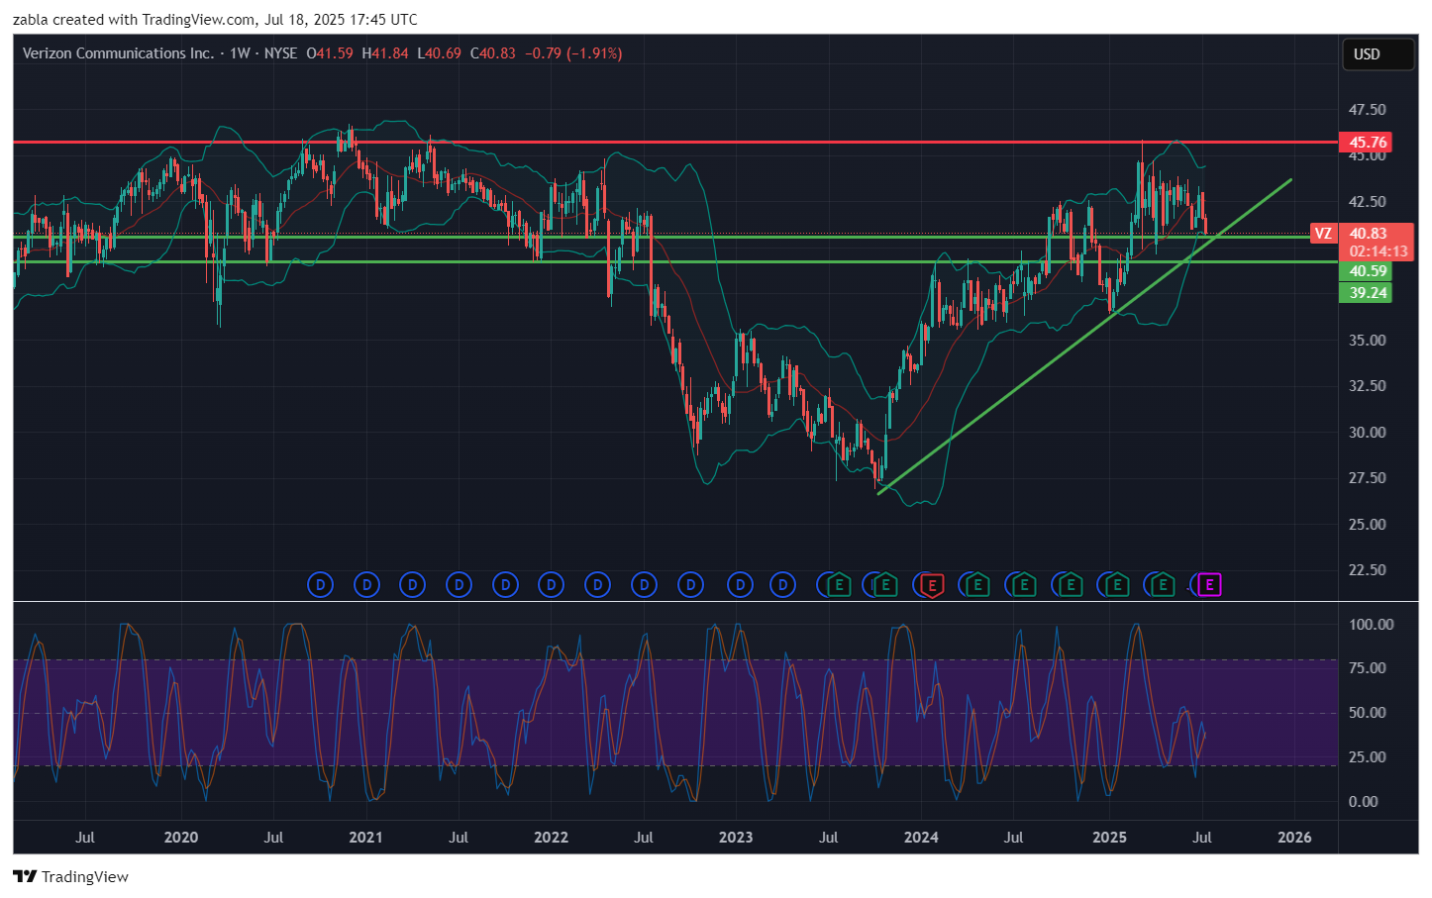Click the C40.83 close value in the chart header
Image resolution: width=1432 pixels, height=898 pixels.
(492, 53)
